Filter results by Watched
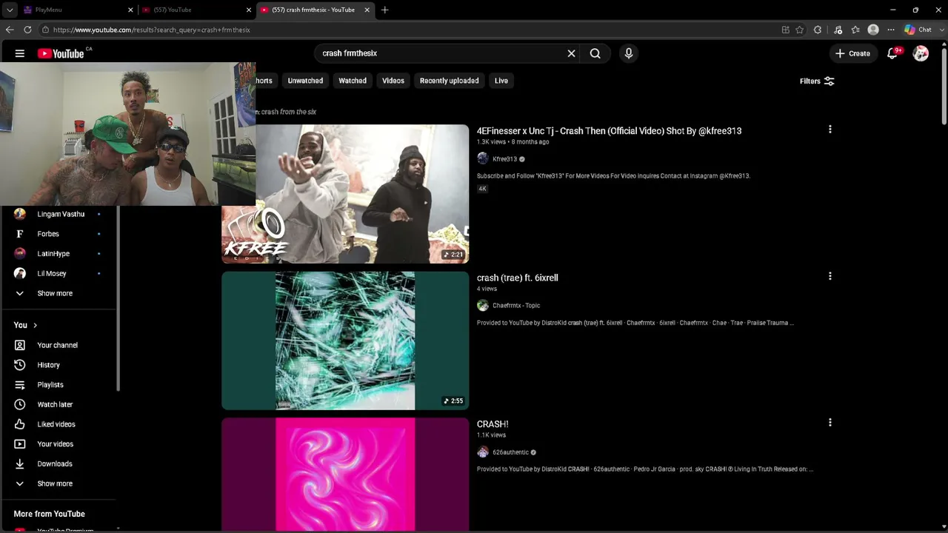 pyautogui.click(x=353, y=81)
